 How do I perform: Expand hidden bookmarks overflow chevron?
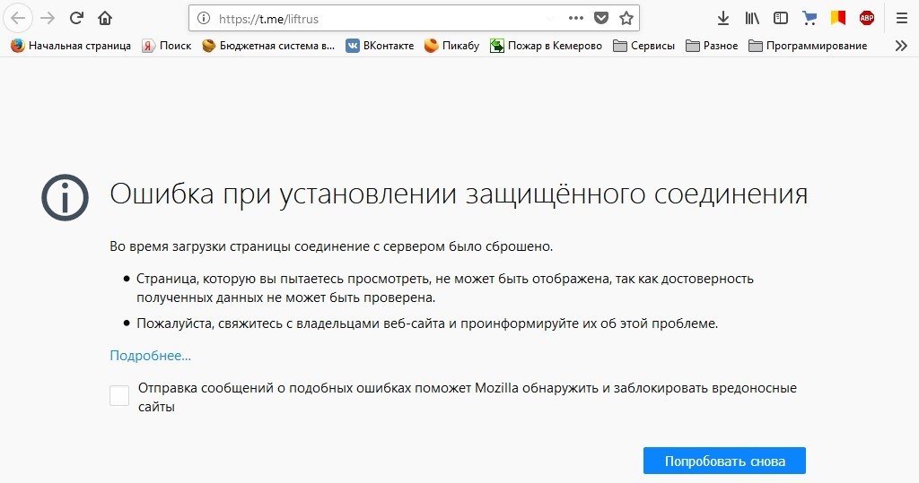coord(901,46)
